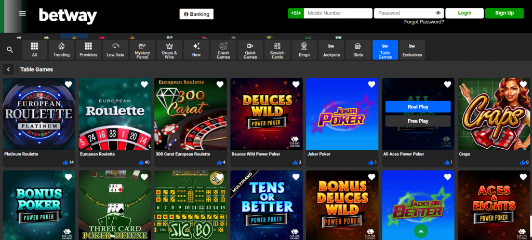This screenshot has width=532, height=240.
Task: Like 300 Carat European Roulette
Action: pos(219,162)
